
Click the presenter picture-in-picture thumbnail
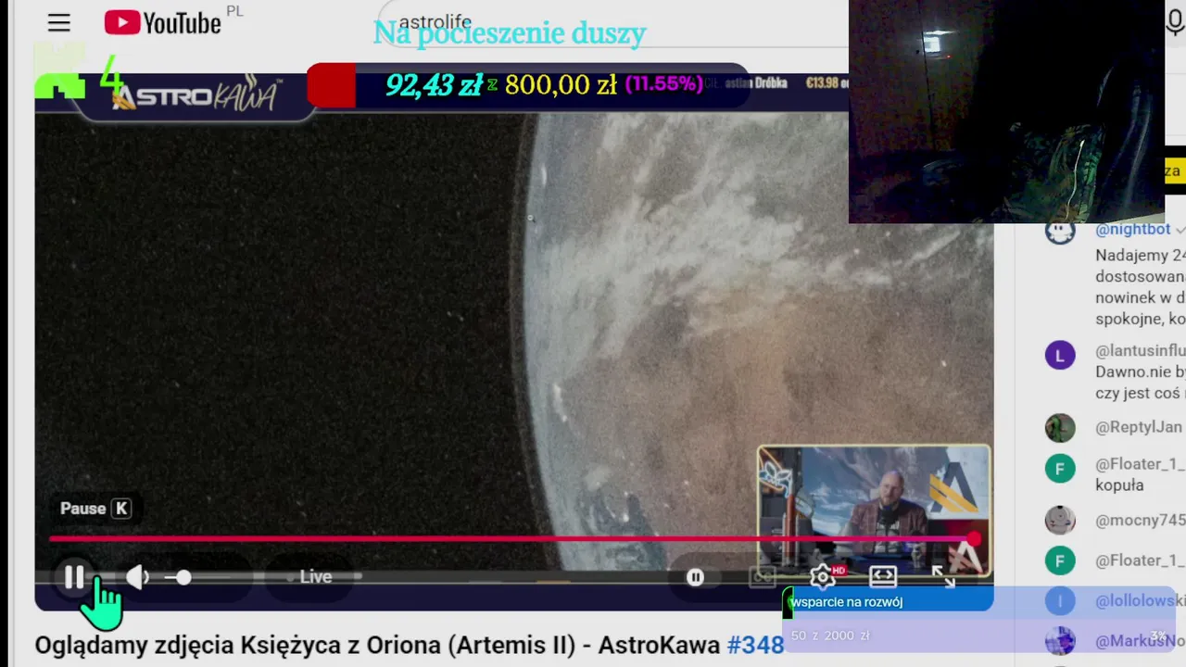coord(874,511)
